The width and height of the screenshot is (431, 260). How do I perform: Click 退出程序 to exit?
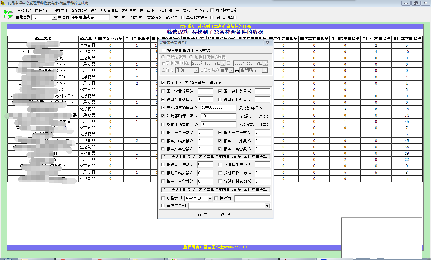point(201,10)
